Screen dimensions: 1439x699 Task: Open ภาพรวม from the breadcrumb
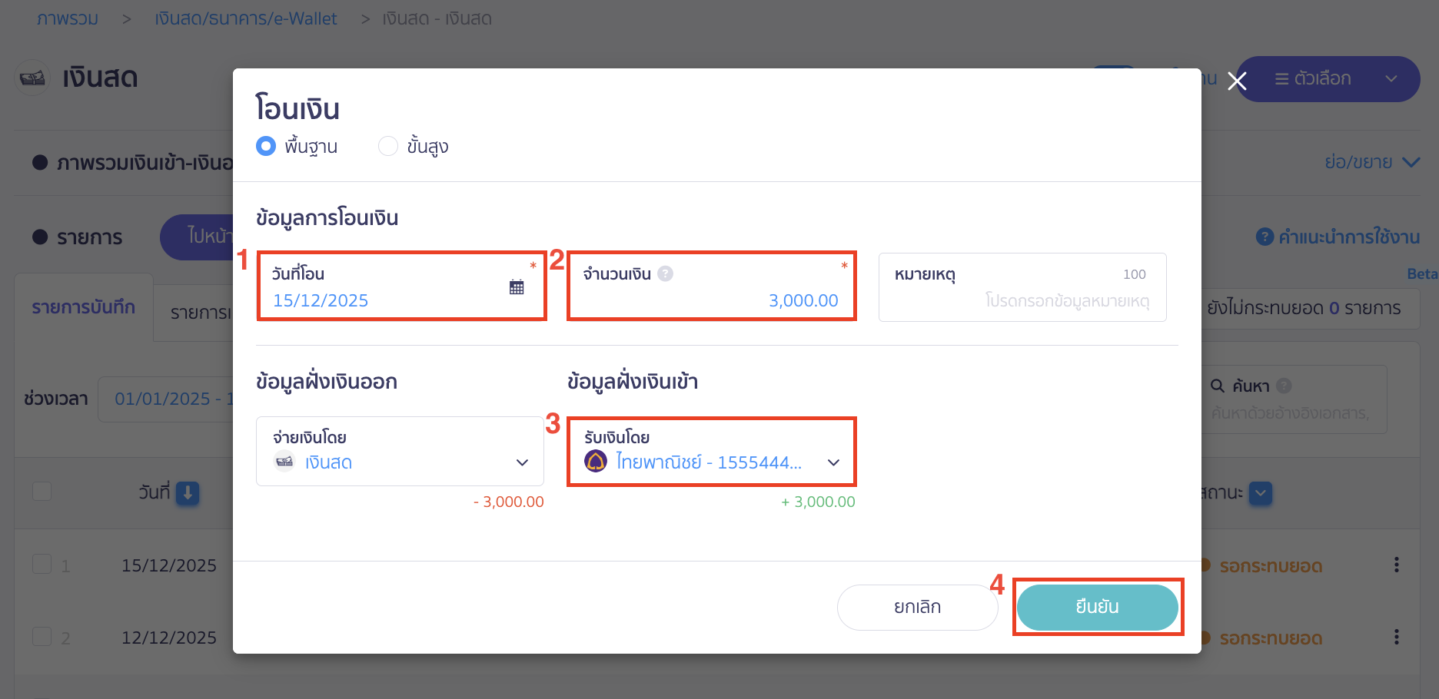tap(68, 18)
